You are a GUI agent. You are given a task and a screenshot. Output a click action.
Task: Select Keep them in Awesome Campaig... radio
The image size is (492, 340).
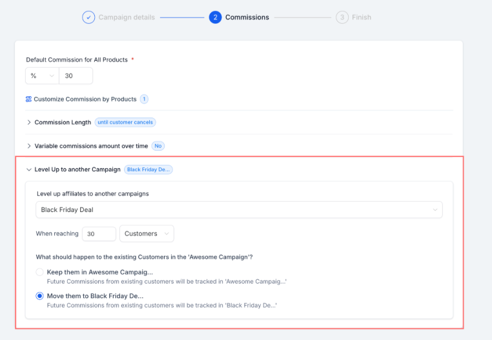(x=39, y=272)
